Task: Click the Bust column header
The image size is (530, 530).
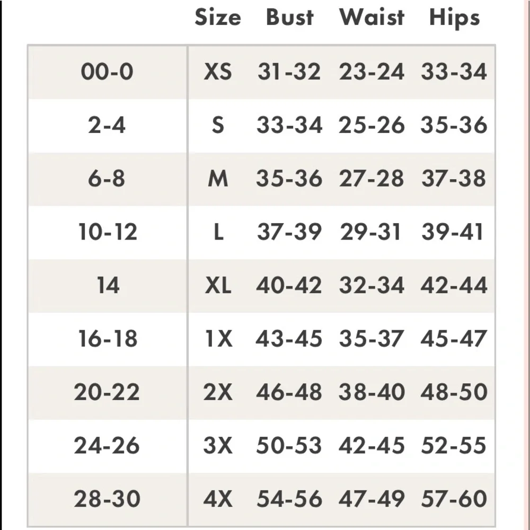Action: (x=289, y=17)
